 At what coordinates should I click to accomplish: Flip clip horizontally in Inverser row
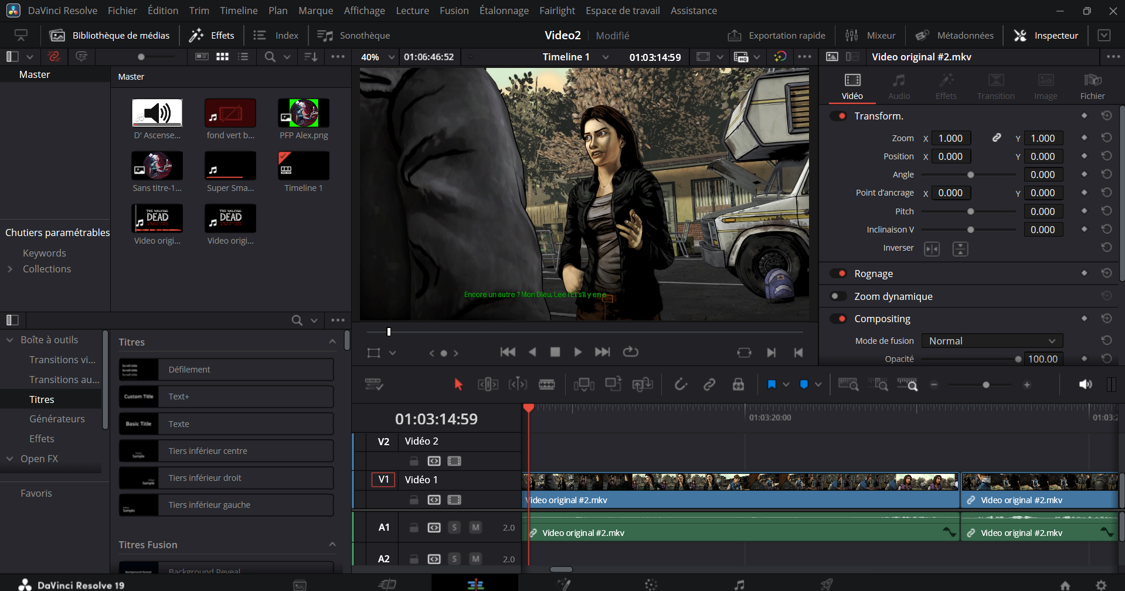point(932,249)
